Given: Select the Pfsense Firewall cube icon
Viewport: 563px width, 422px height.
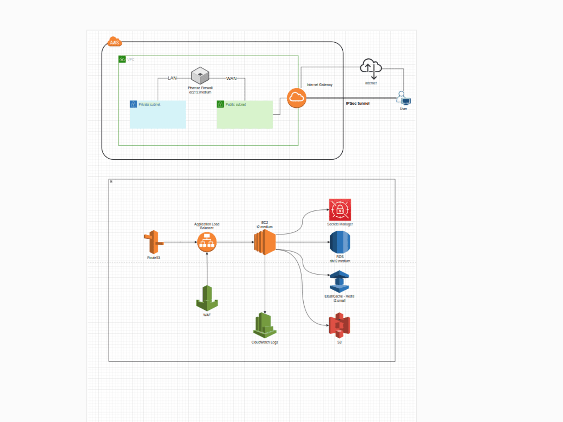Looking at the screenshot, I should [200, 76].
